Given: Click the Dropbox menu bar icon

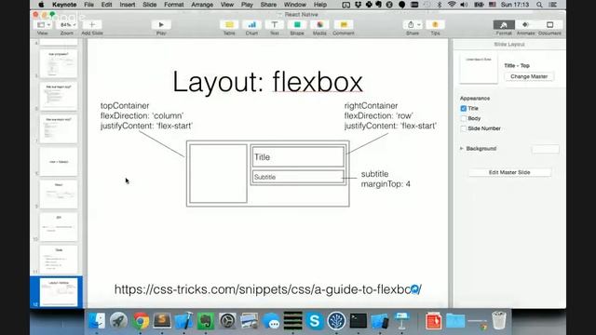Looking at the screenshot, I should coord(358,5).
